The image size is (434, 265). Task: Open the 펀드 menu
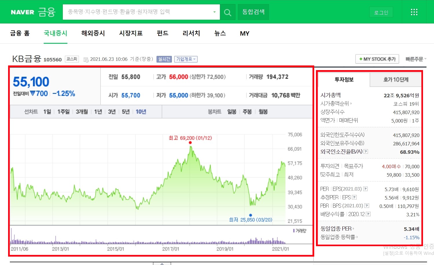click(x=163, y=33)
